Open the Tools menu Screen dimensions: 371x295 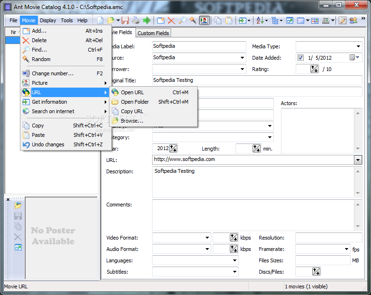[x=67, y=20]
